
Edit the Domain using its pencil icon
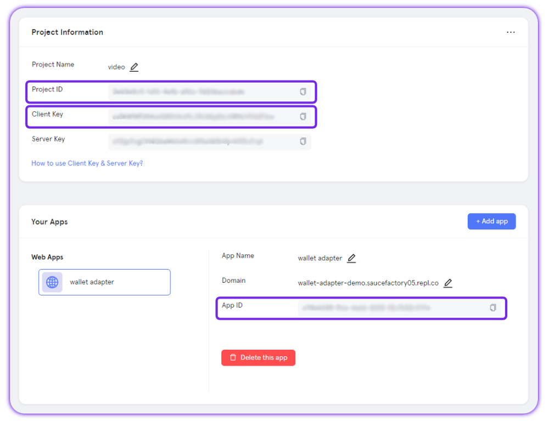(447, 283)
